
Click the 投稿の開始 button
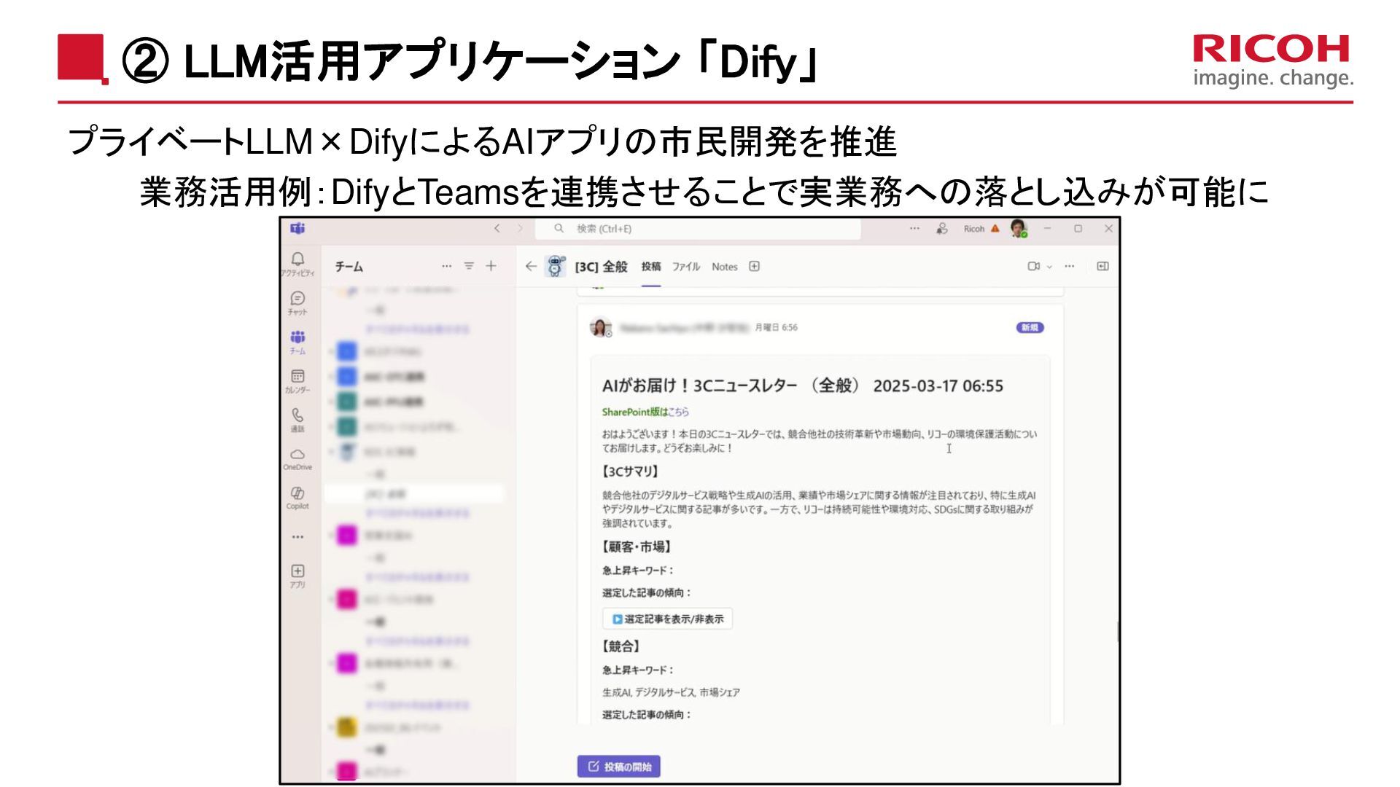[x=619, y=767]
